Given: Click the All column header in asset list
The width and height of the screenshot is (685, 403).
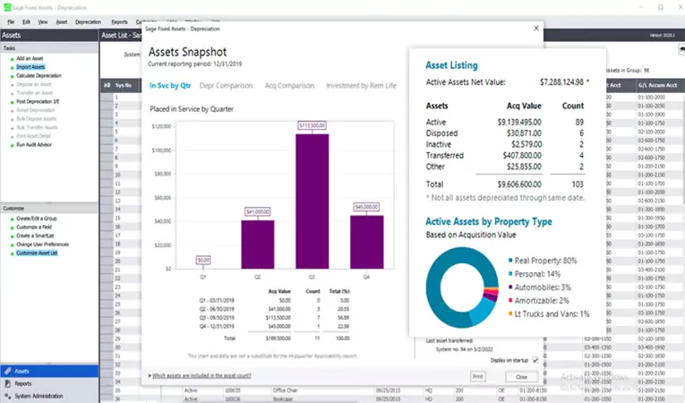Looking at the screenshot, I should coord(107,85).
